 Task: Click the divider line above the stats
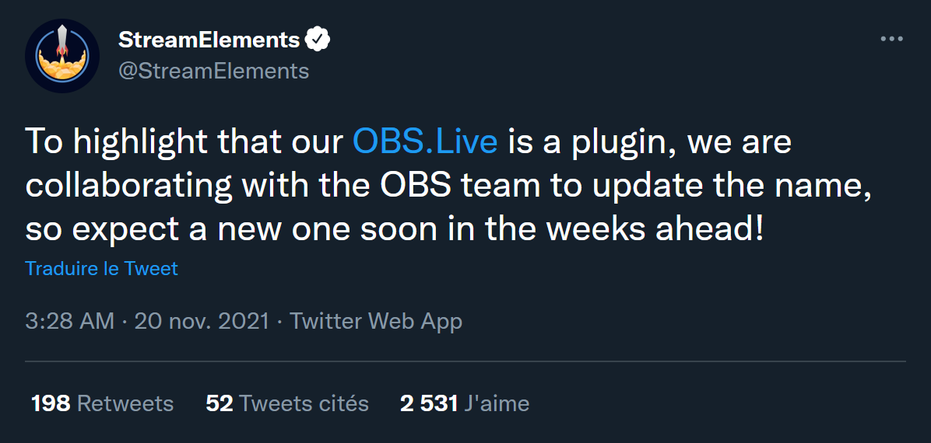(x=465, y=361)
